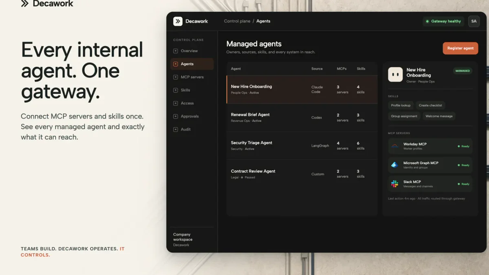Click the MCP servers sidebar icon
Image resolution: width=489 pixels, height=275 pixels.
(176, 77)
